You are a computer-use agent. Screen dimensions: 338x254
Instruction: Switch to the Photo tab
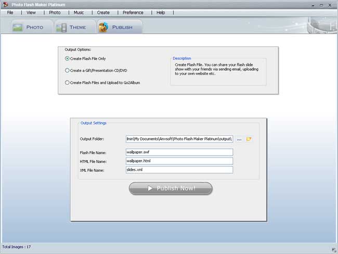pos(32,27)
